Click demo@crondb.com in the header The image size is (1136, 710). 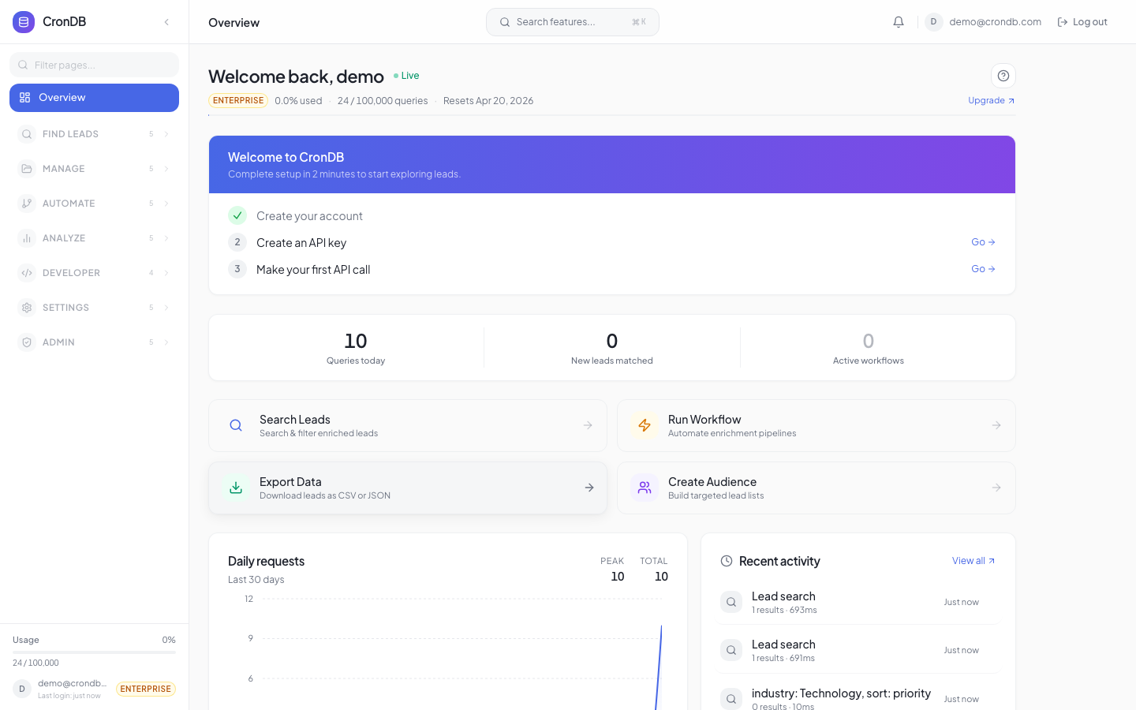click(x=995, y=22)
